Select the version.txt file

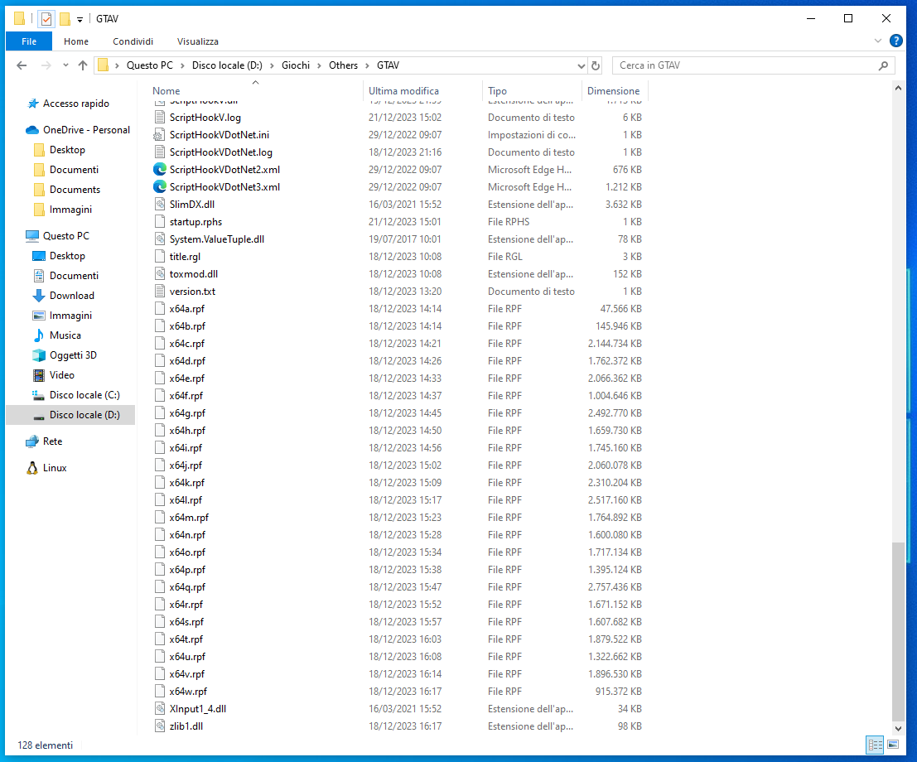coord(192,292)
